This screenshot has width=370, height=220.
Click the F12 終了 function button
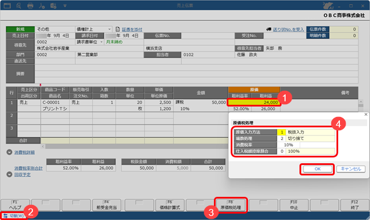pyautogui.click(x=354, y=205)
